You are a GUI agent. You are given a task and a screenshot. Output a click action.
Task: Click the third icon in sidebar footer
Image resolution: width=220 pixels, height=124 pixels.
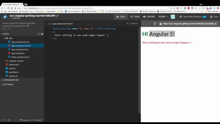pyautogui.click(x=9, y=120)
